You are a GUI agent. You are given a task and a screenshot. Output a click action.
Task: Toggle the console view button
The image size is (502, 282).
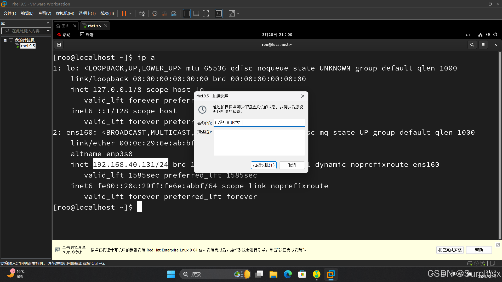219,13
